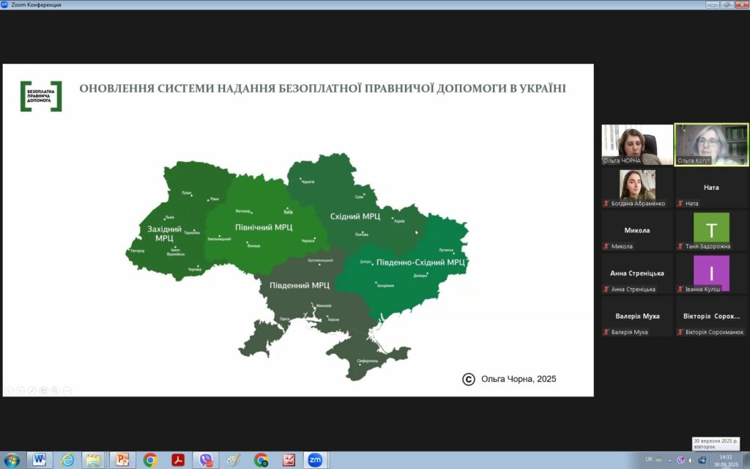Click the volume speaker tray icon
The height and width of the screenshot is (469, 750).
[691, 460]
